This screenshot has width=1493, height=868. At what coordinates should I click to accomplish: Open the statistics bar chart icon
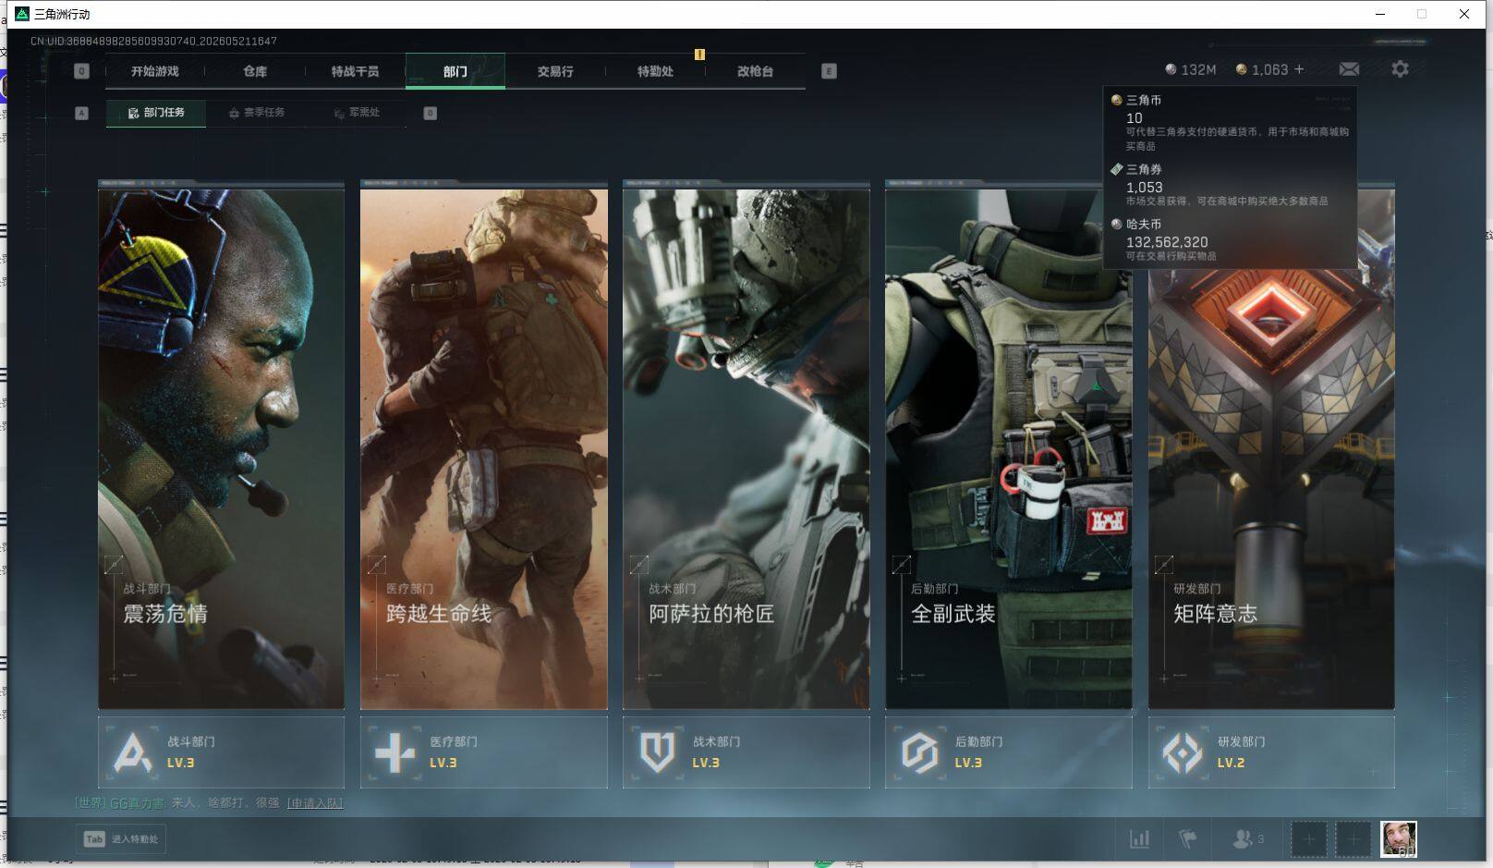[1140, 839]
